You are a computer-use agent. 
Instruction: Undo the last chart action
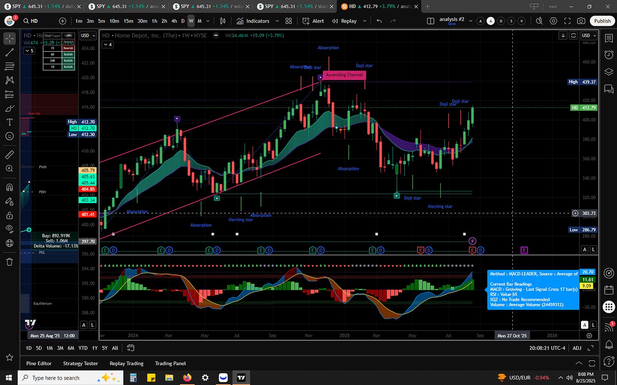click(379, 21)
